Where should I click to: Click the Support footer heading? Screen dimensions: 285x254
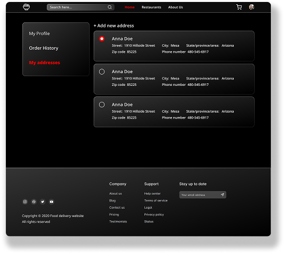151,184
